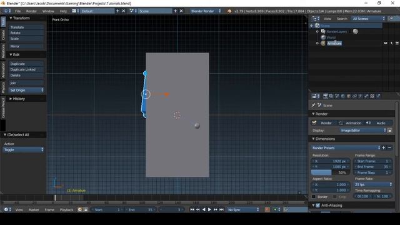Click the Scene icon in outliner
The image size is (400, 225).
point(317,26)
